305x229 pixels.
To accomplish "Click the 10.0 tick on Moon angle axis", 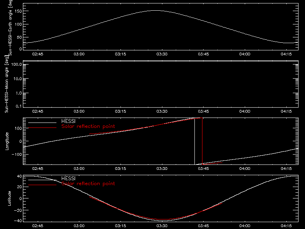I will click(x=18, y=79).
